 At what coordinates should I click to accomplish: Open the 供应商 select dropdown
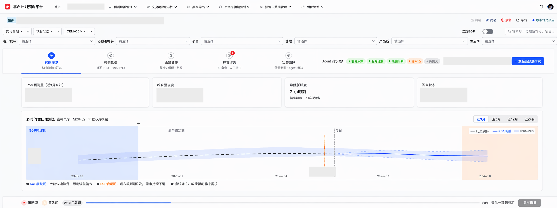tap(519, 41)
